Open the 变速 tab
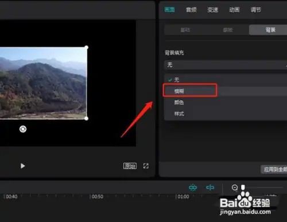Image resolution: width=287 pixels, height=222 pixels. point(213,10)
